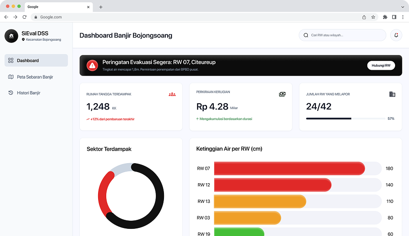Open Peta Sebaran Banjir page
This screenshot has height=236, width=409.
click(x=36, y=77)
